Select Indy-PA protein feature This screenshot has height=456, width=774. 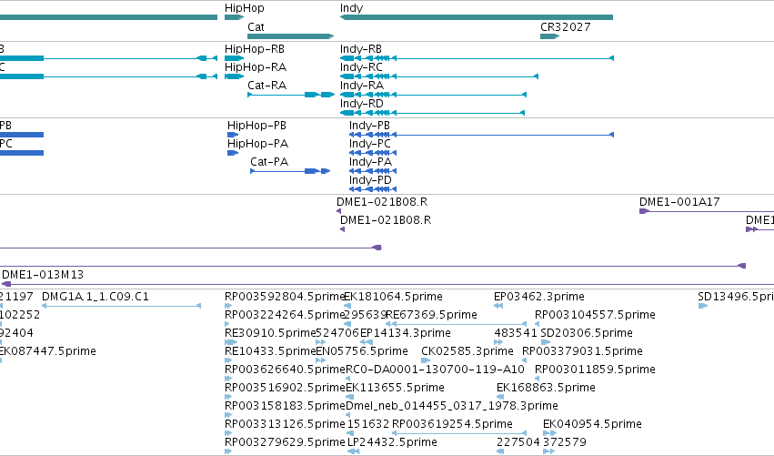coord(373,171)
